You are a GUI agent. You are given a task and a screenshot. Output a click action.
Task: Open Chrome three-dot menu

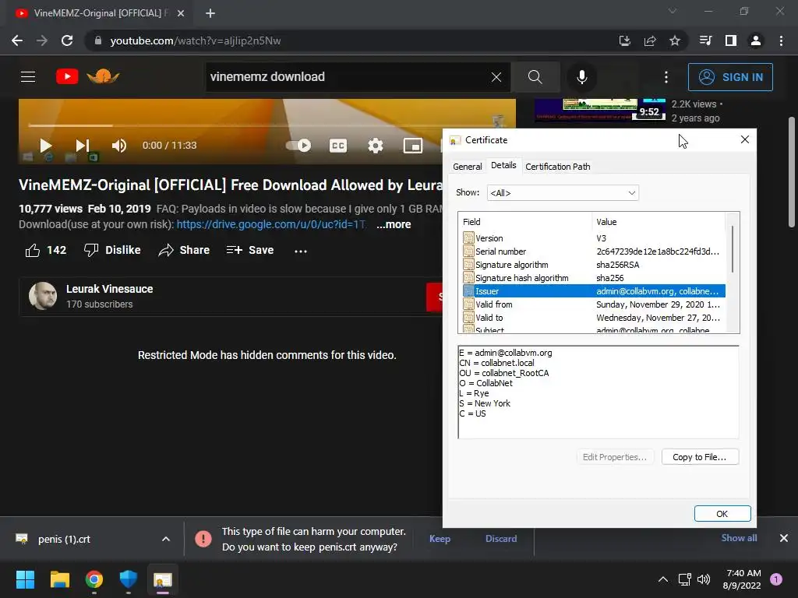point(781,40)
